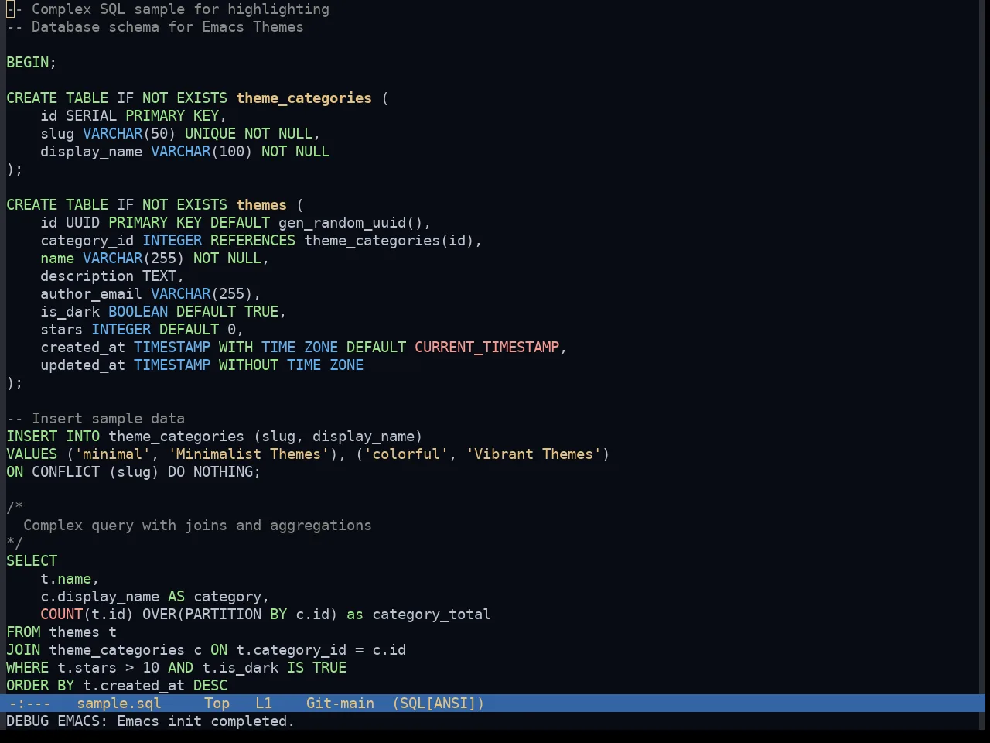
Task: Click 'ON CONFLICT (slug) DO NOTHING;' line
Action: (x=134, y=472)
